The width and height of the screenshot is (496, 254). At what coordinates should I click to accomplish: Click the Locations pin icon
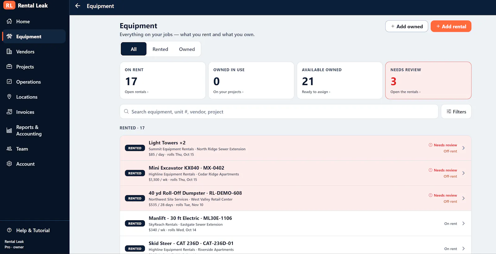pos(9,97)
